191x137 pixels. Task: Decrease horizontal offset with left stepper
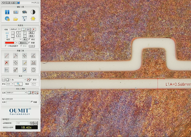(13, 33)
